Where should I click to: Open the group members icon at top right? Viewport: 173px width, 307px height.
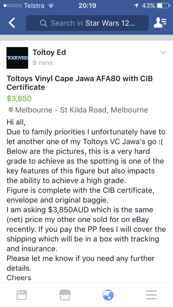coord(160,23)
